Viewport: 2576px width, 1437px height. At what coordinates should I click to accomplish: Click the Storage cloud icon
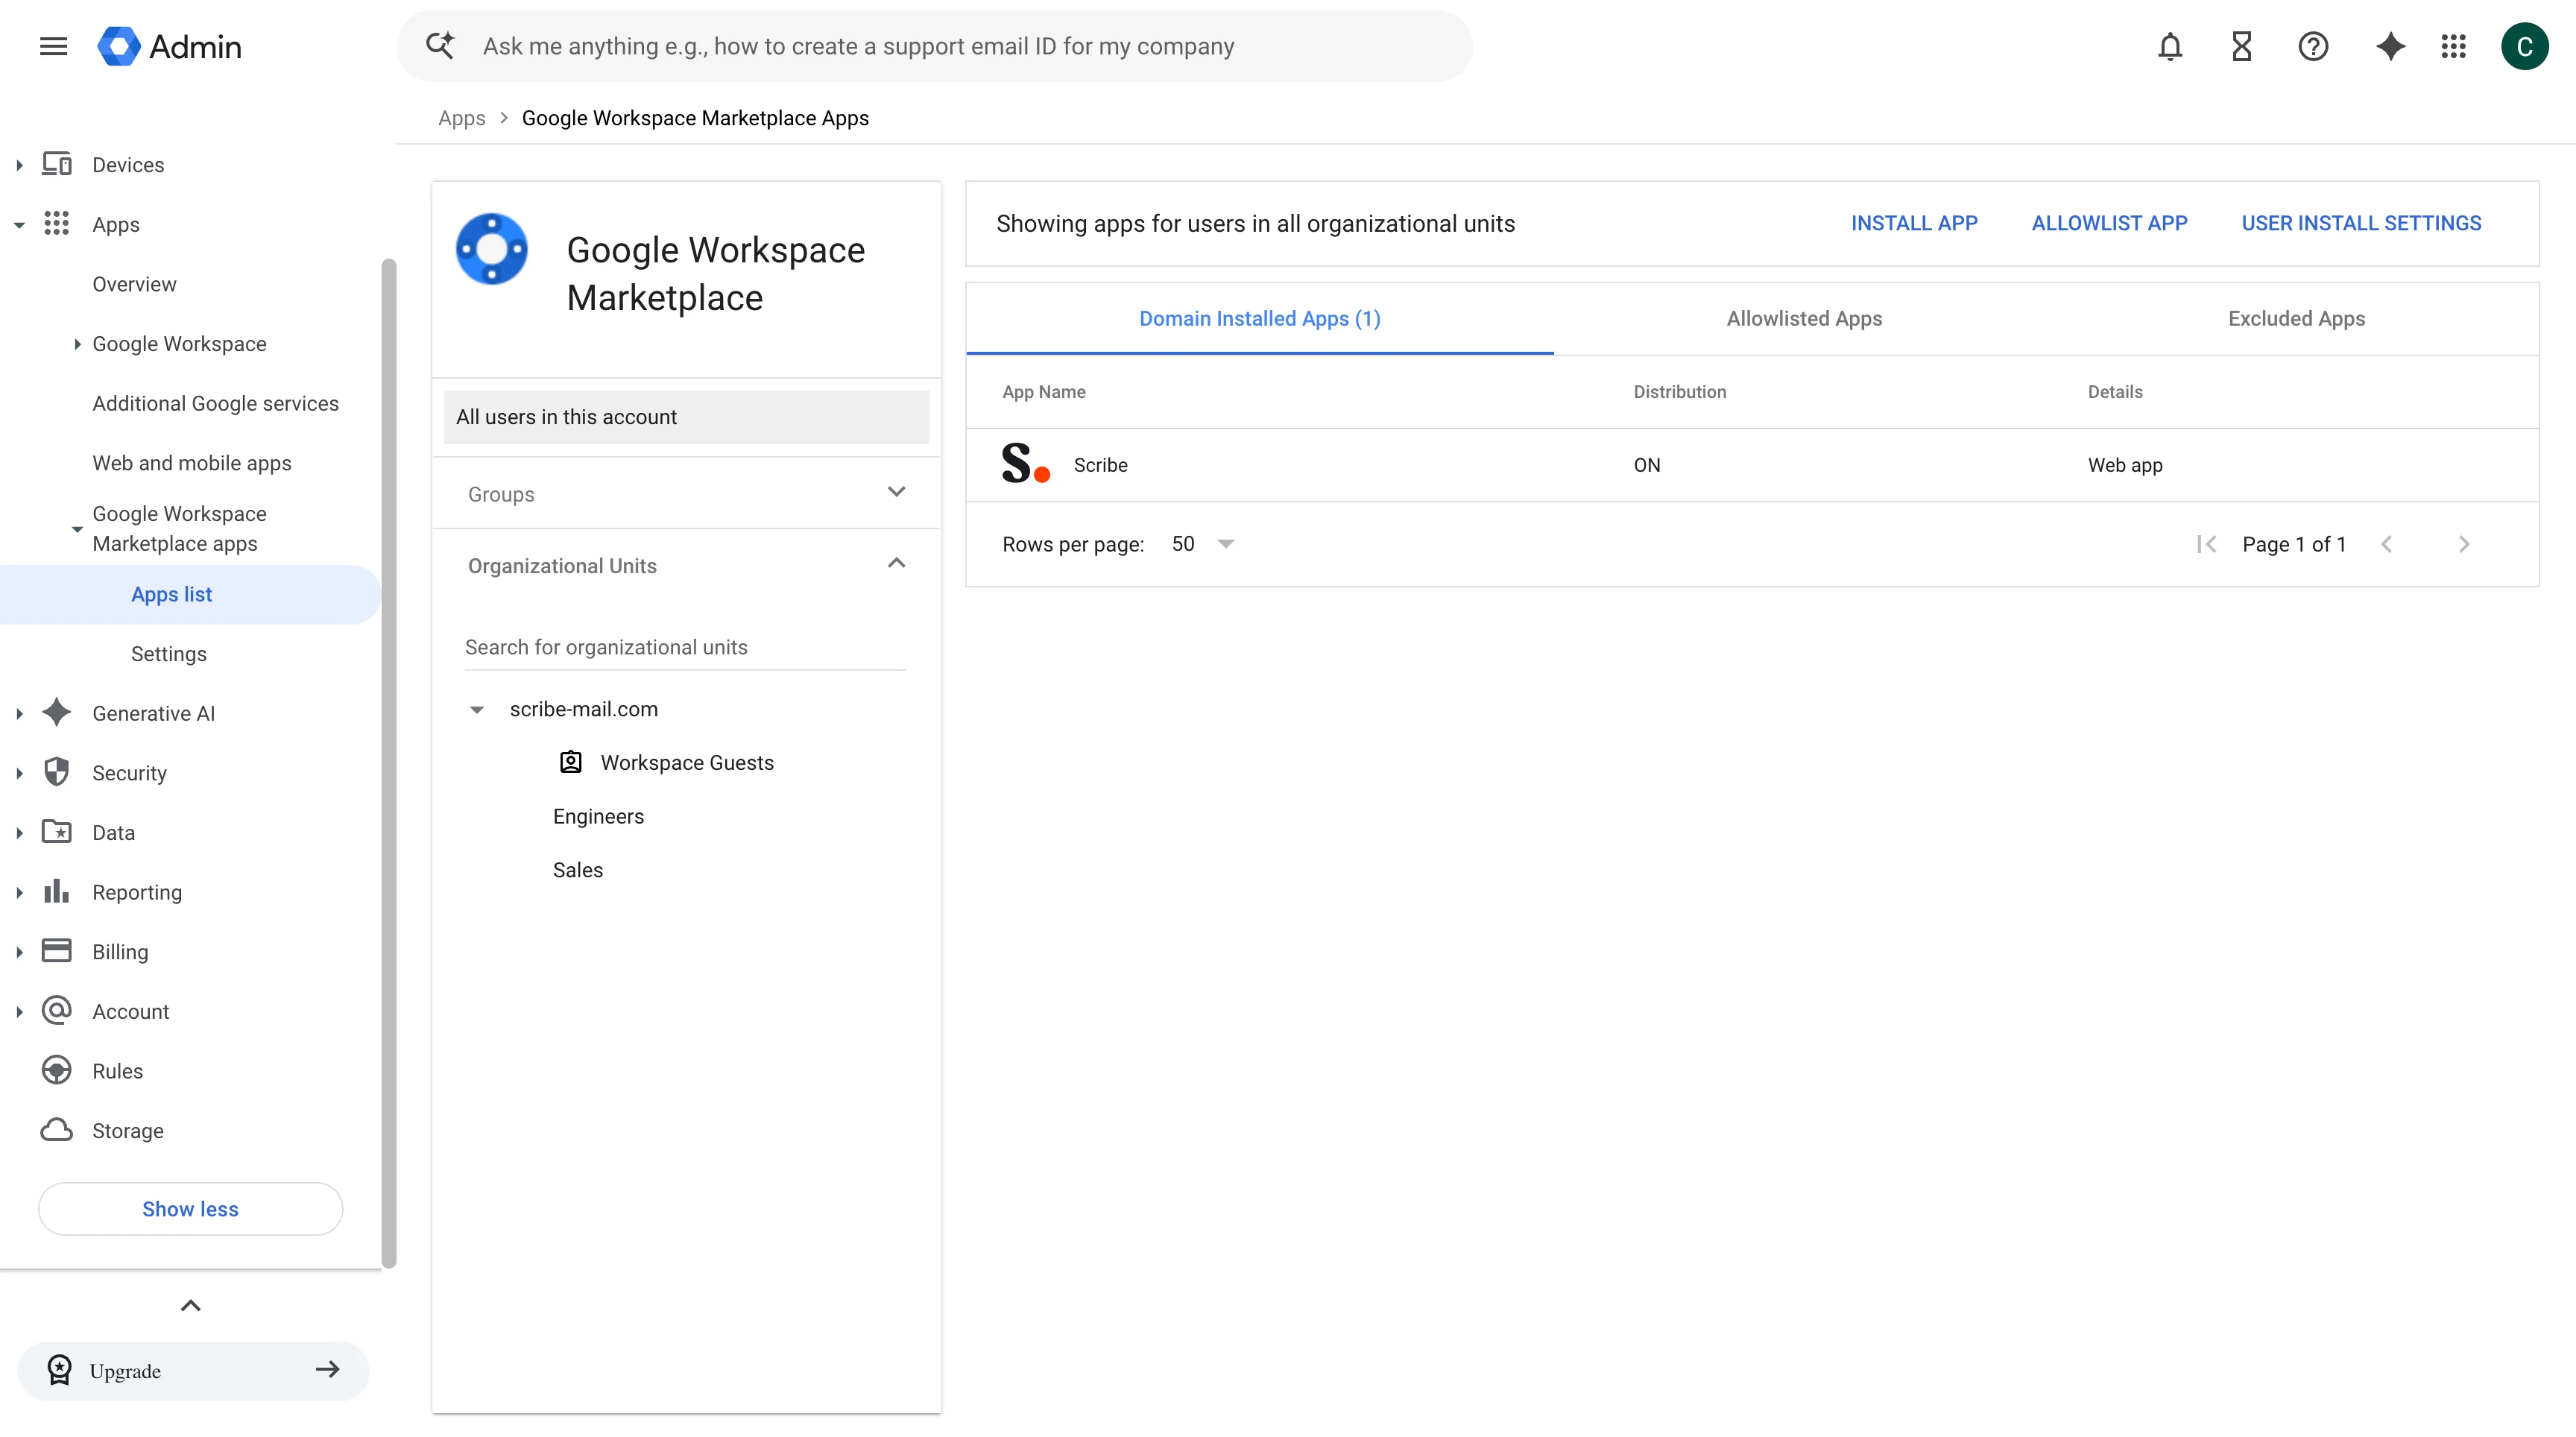point(56,1130)
